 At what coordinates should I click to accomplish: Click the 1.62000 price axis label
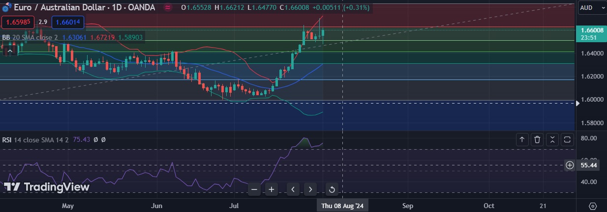click(592, 77)
